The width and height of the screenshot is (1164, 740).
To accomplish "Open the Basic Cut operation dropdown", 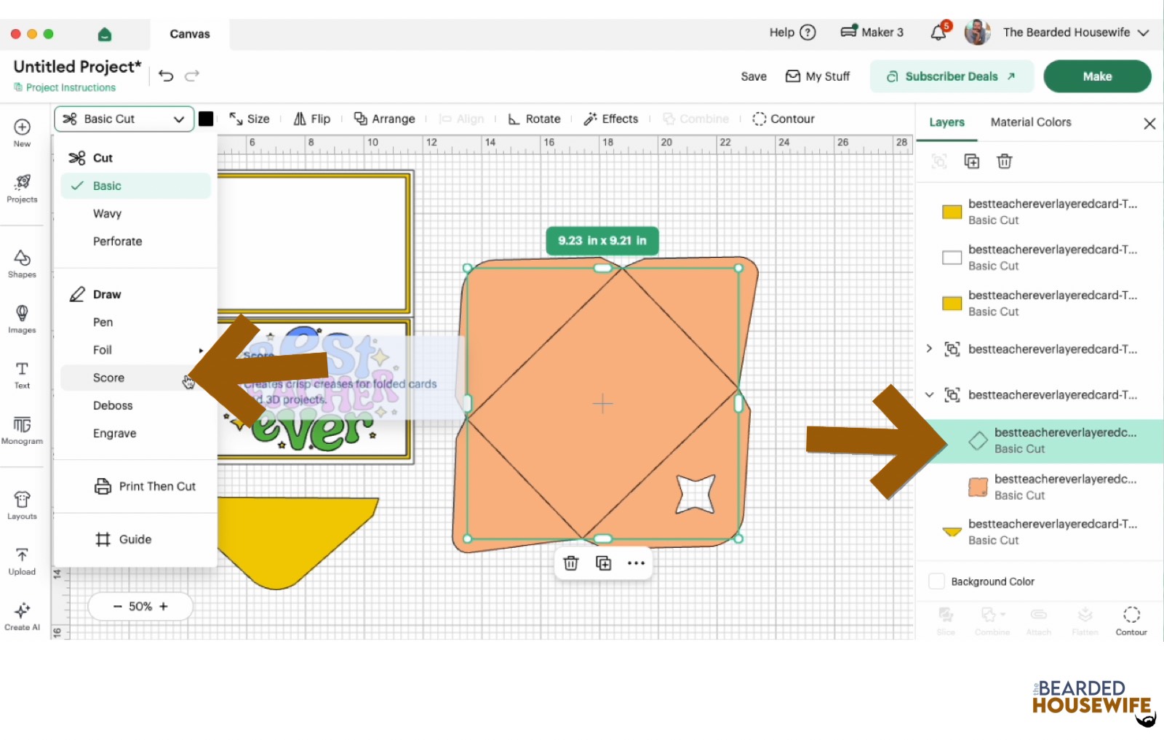I will click(x=124, y=119).
